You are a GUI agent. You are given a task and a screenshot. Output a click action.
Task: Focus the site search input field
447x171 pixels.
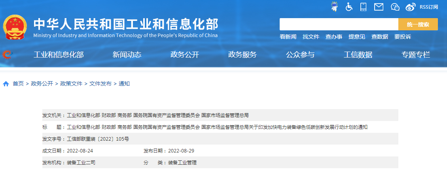pos(339,24)
